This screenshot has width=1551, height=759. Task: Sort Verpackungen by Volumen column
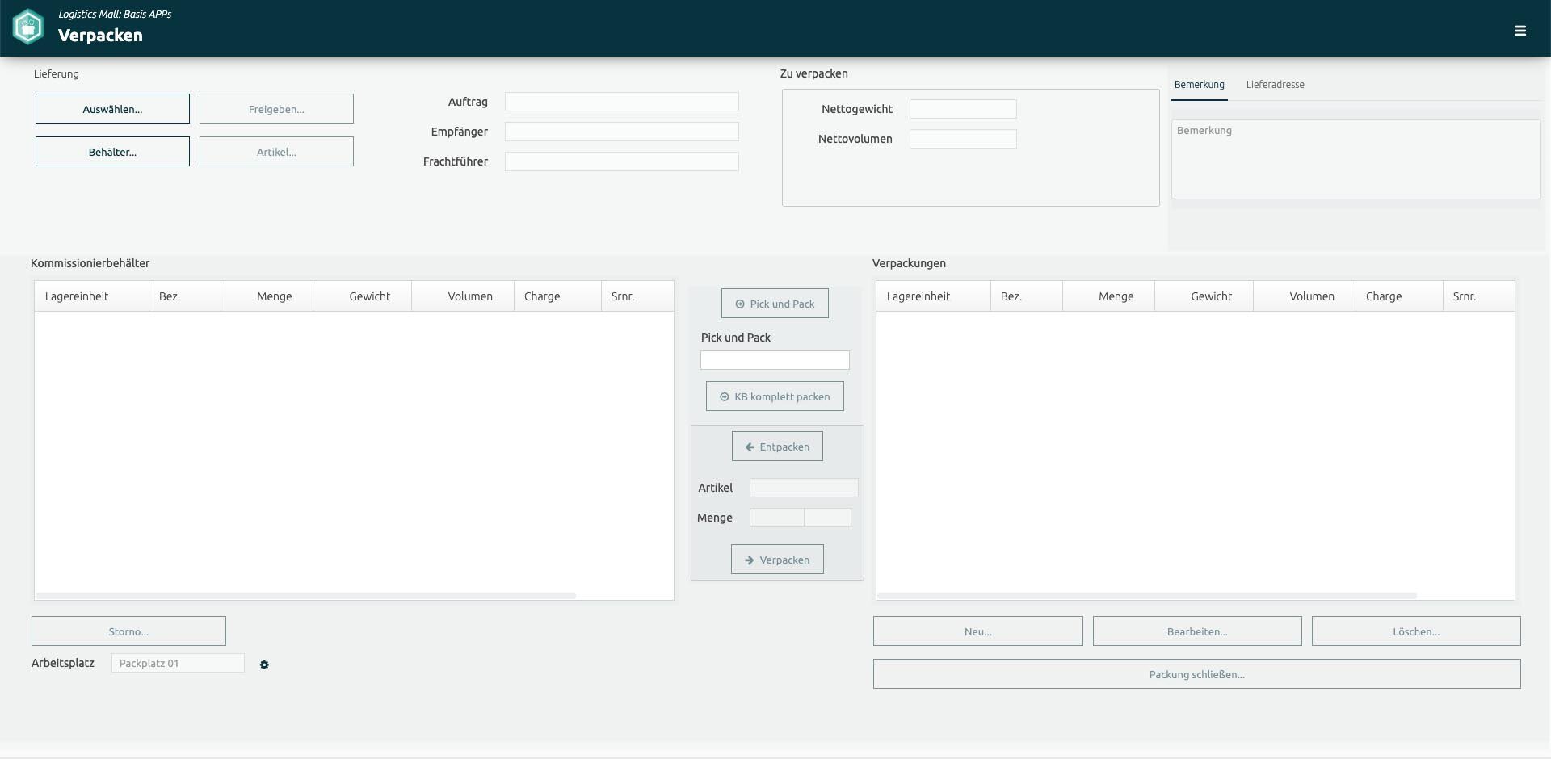1305,296
